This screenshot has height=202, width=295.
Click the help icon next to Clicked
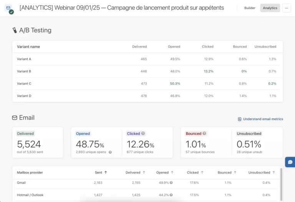tap(143, 133)
